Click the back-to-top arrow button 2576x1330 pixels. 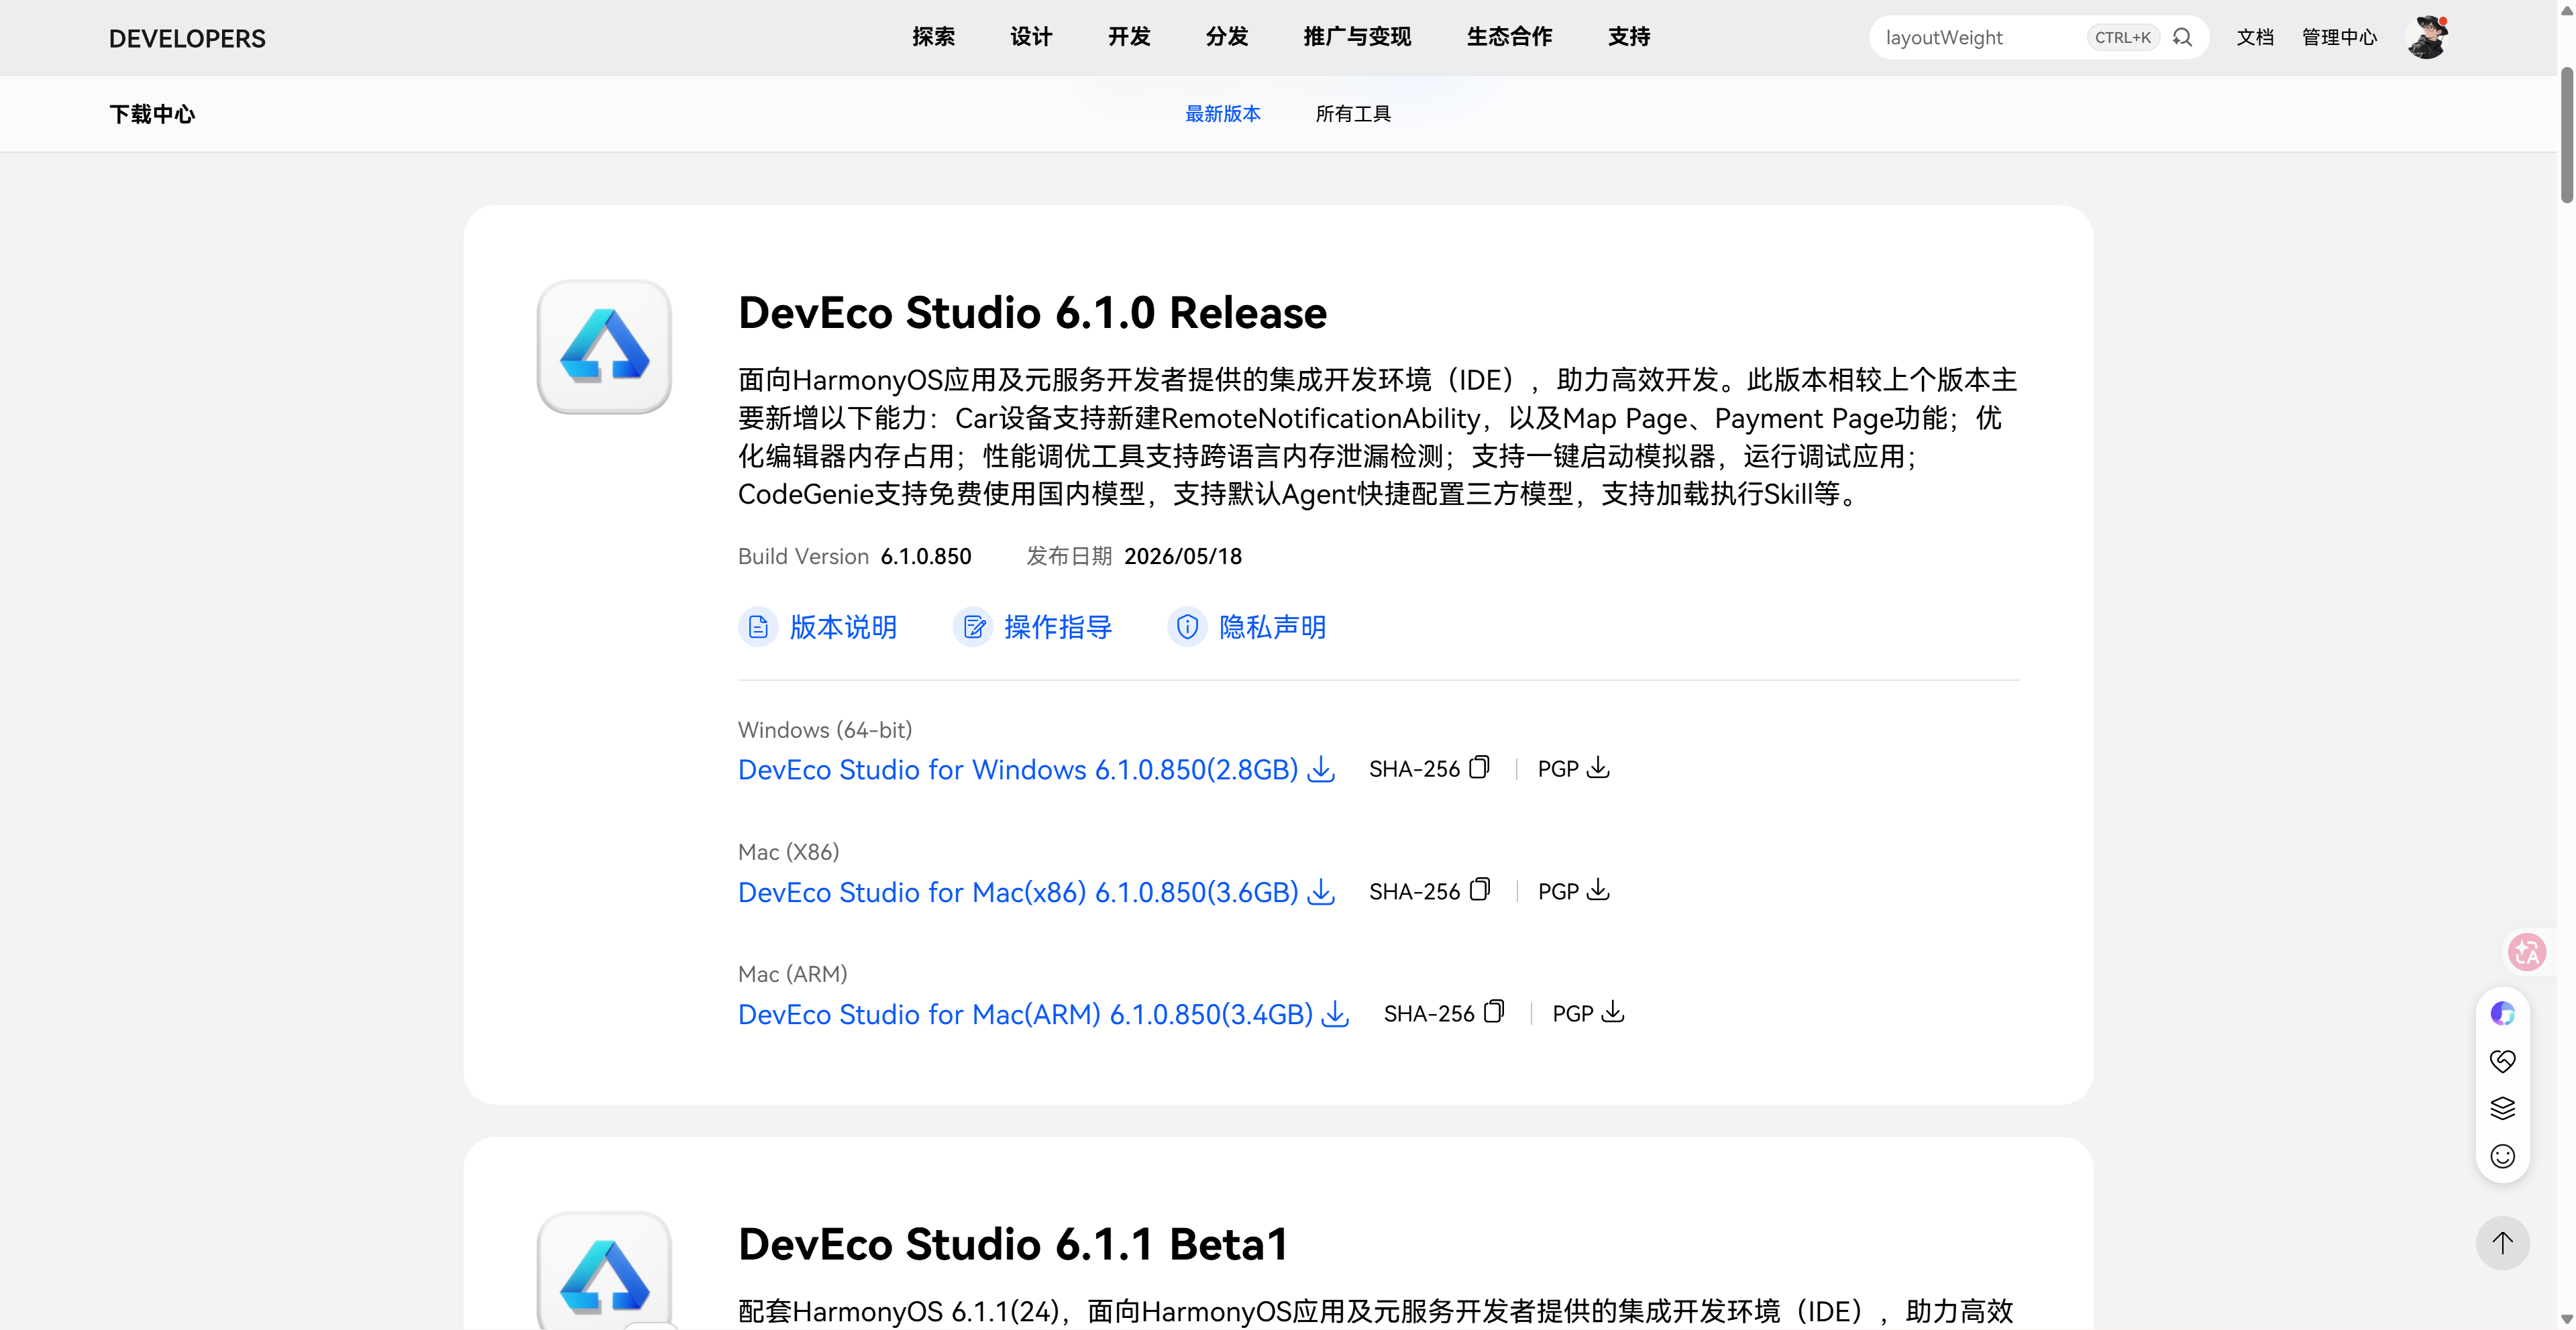point(2502,1243)
